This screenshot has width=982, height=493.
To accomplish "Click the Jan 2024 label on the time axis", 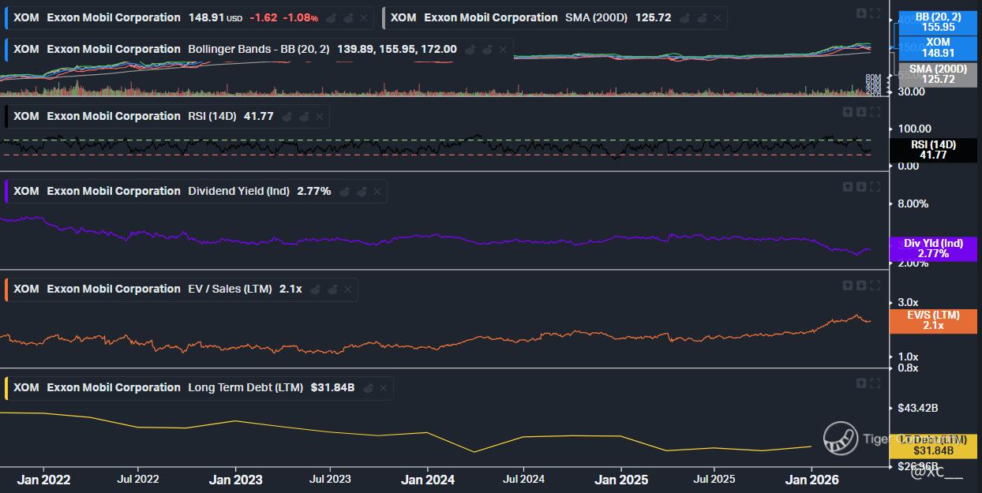I will point(427,480).
